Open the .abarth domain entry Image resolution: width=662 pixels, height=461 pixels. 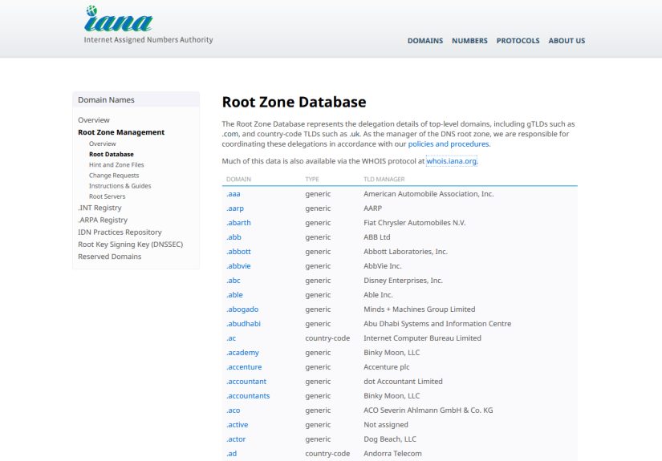tap(238, 223)
